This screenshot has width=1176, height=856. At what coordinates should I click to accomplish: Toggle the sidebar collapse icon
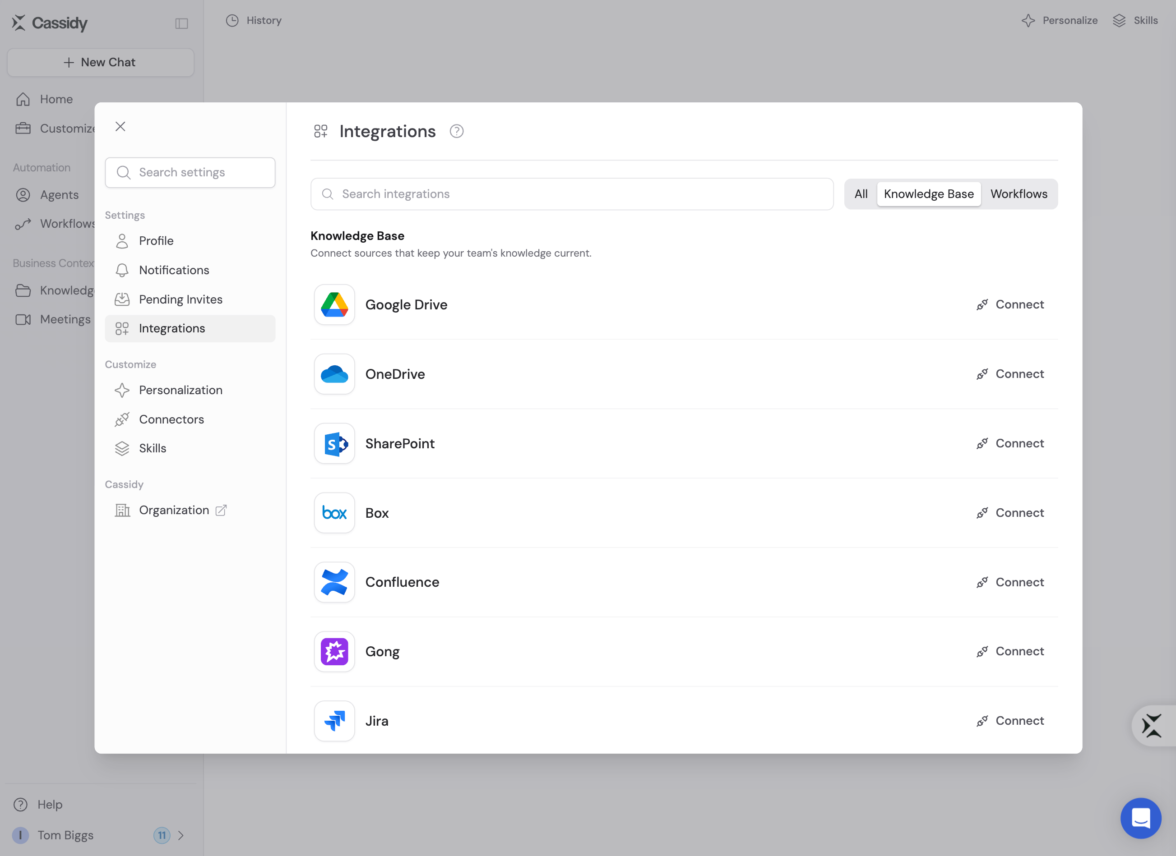(181, 23)
